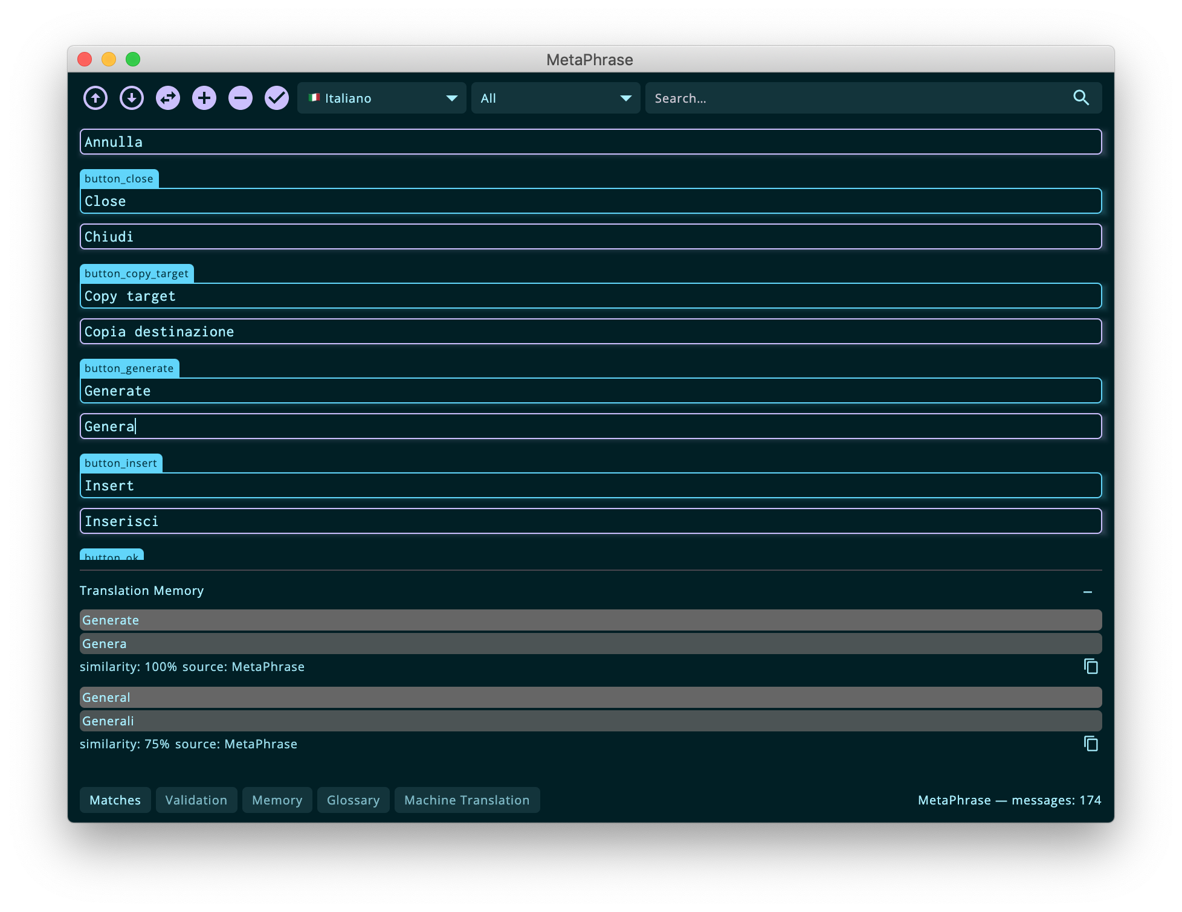
Task: Open the Memory tab
Action: (x=277, y=800)
